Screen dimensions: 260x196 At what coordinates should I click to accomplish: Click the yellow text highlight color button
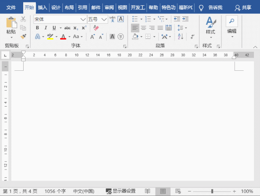point(50,37)
